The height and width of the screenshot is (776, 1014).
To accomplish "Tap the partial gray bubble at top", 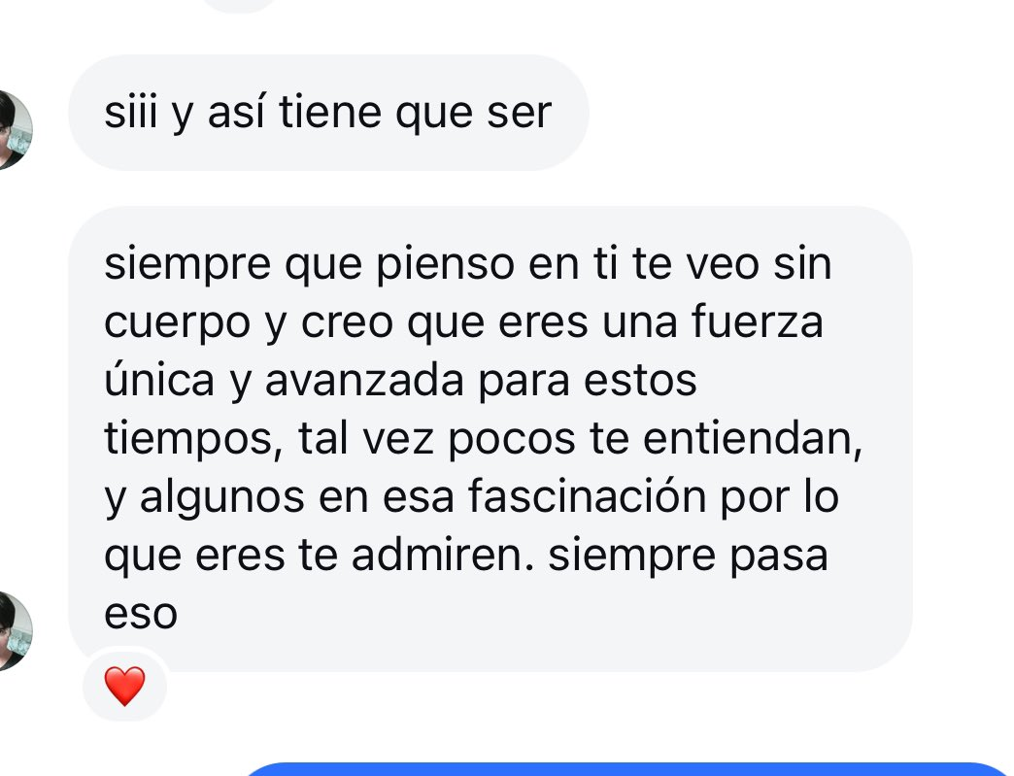I will [x=239, y=5].
